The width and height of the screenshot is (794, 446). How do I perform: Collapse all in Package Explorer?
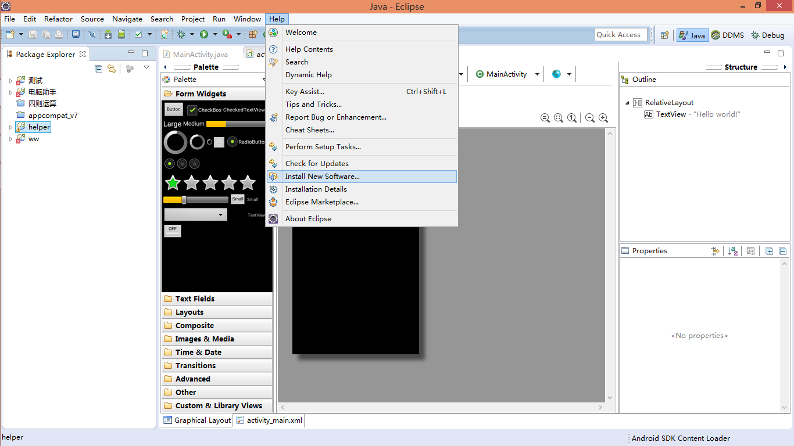click(x=98, y=69)
